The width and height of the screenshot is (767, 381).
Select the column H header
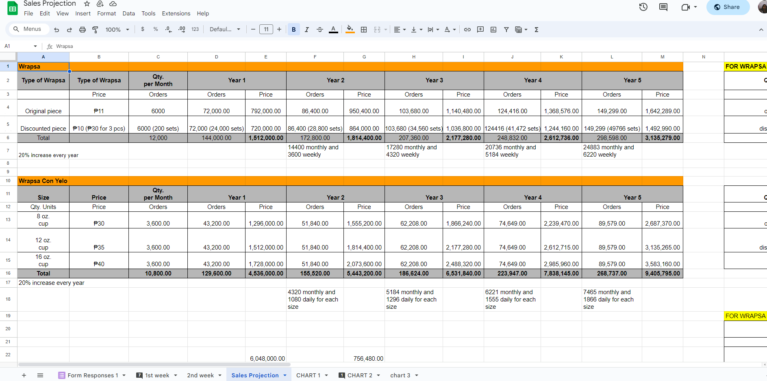(x=414, y=57)
